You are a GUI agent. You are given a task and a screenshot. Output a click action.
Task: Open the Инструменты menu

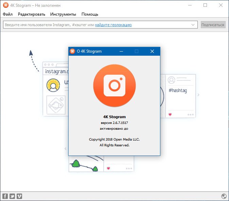point(63,14)
